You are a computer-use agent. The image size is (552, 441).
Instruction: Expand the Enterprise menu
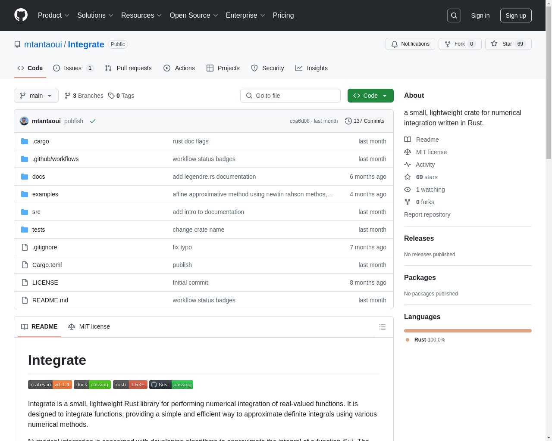(245, 16)
